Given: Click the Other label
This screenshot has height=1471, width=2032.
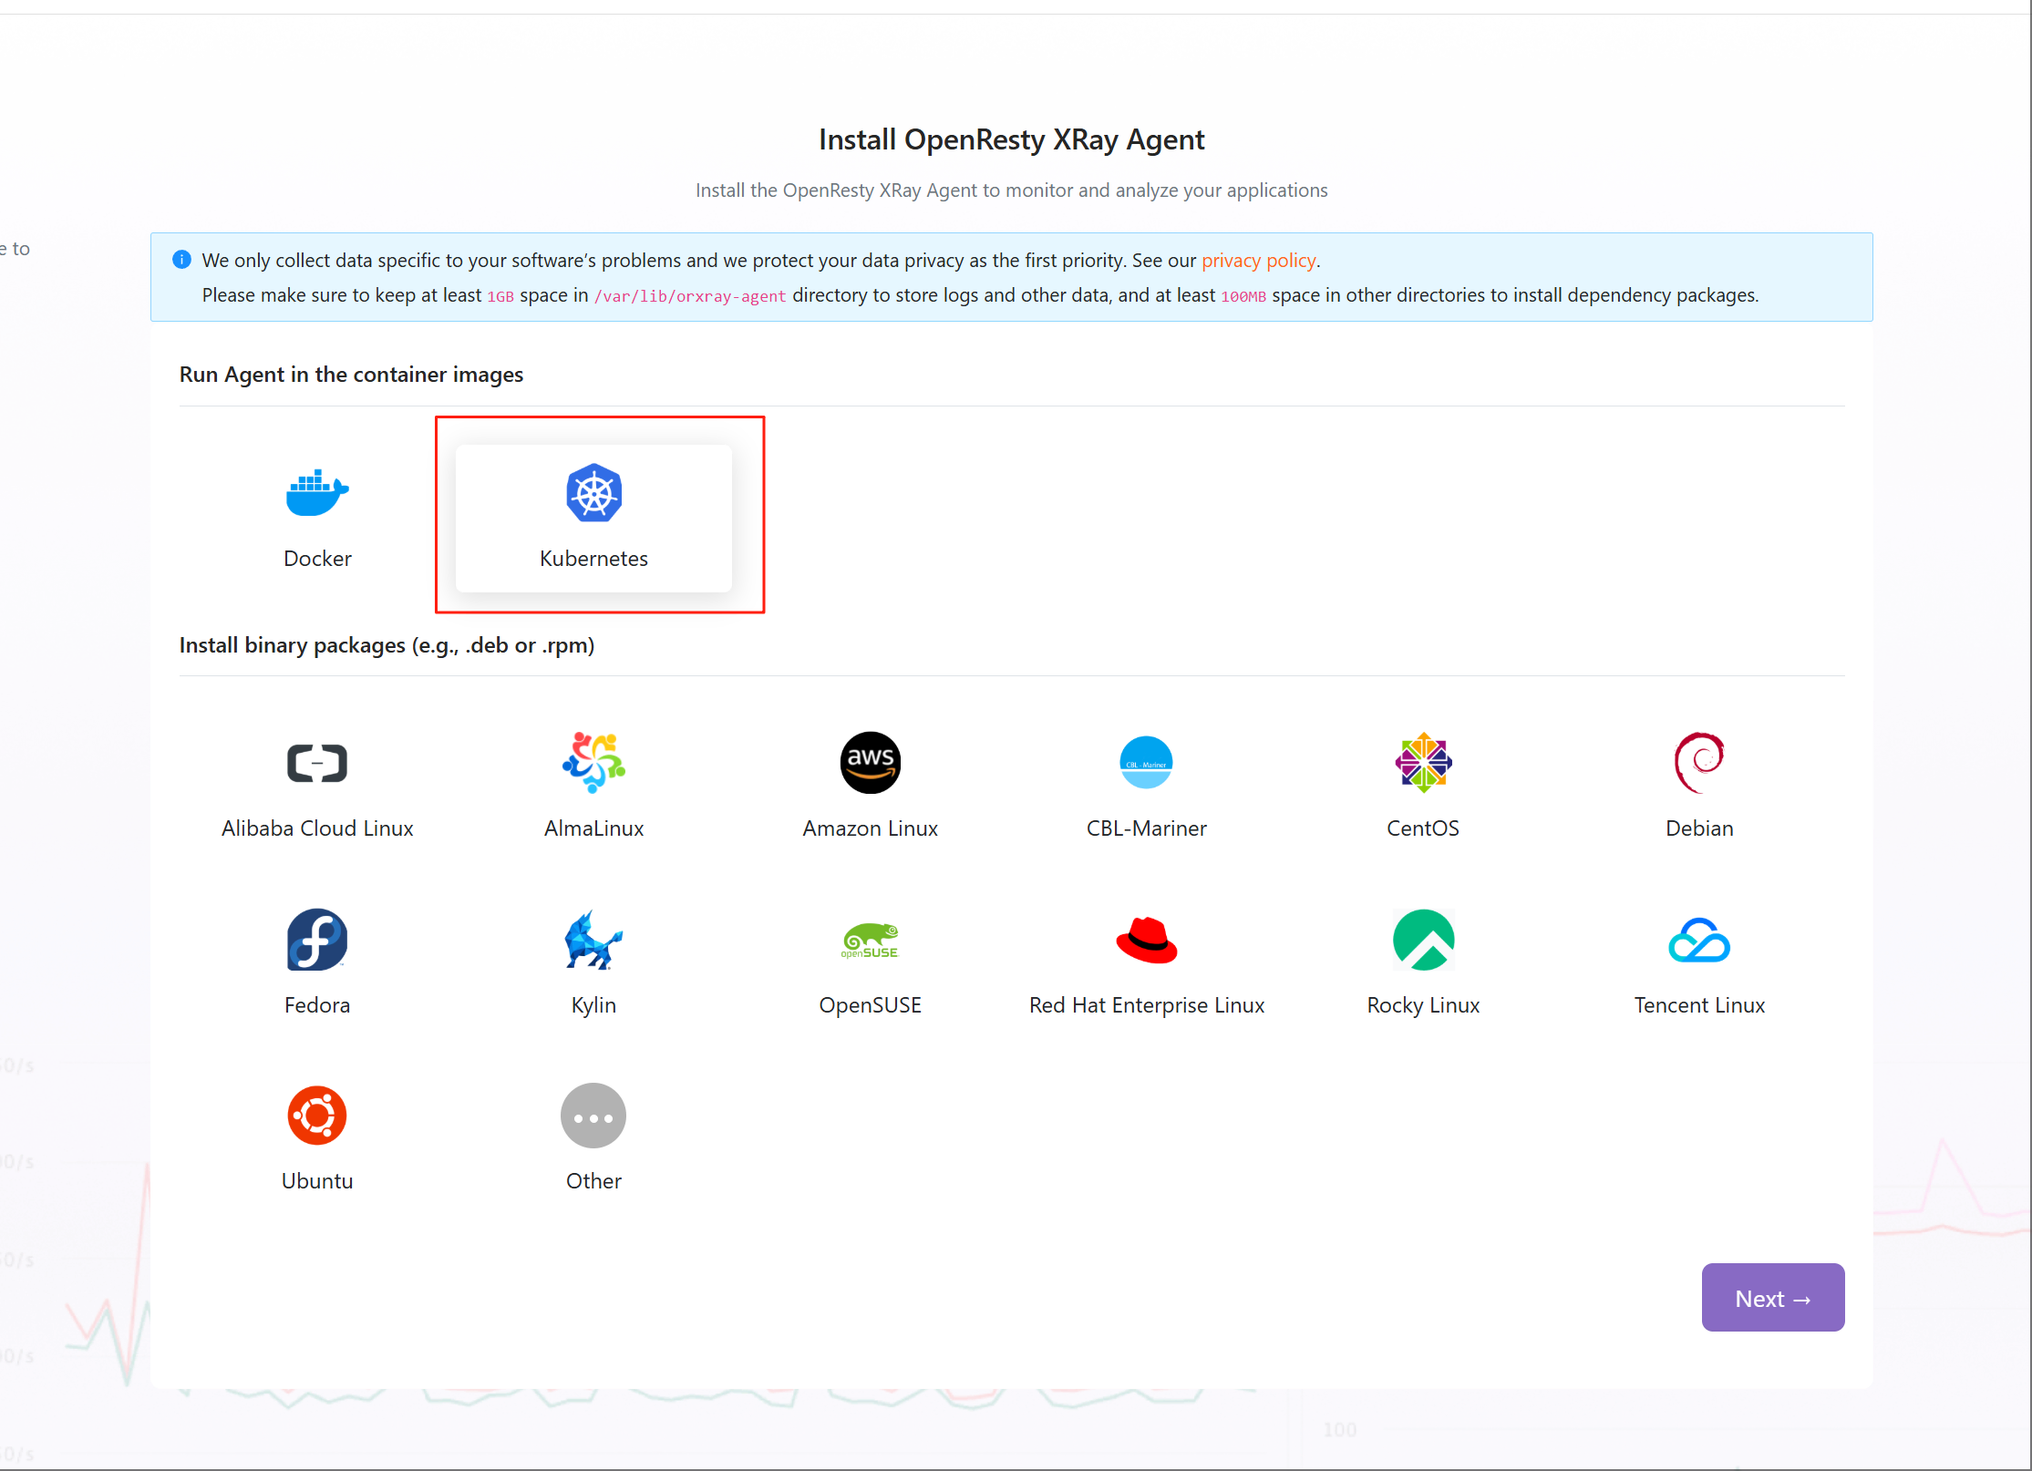Looking at the screenshot, I should tap(593, 1180).
